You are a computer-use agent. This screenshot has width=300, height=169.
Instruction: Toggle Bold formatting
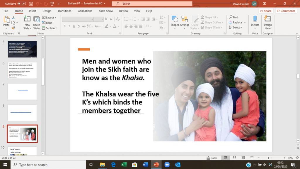click(64, 26)
